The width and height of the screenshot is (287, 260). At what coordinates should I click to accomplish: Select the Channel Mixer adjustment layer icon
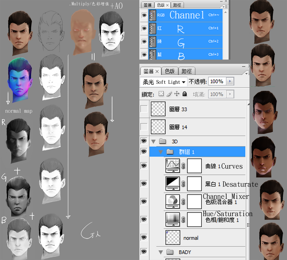coord(173,201)
